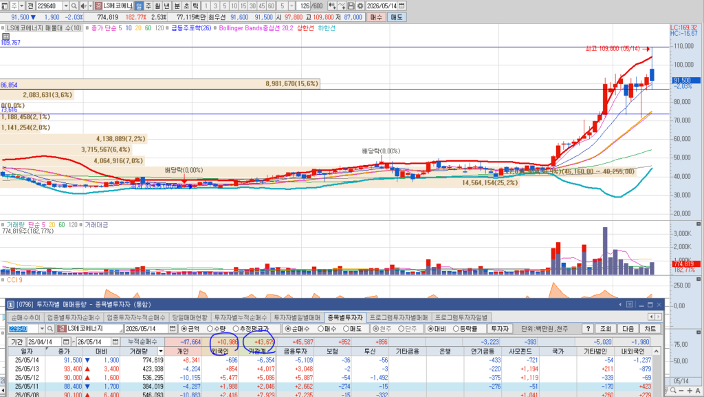This screenshot has width=704, height=397.
Task: Expand the stock code 229640 dropdown in chart toolbar
Action: pyautogui.click(x=66, y=6)
